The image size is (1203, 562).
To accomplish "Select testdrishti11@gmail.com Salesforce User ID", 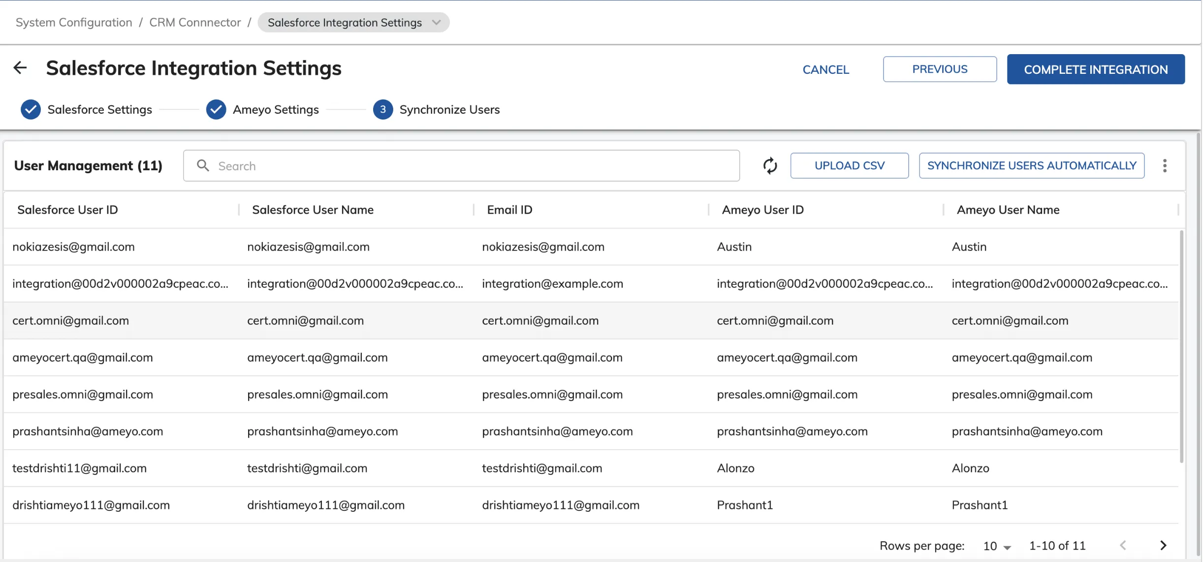I will pos(79,468).
